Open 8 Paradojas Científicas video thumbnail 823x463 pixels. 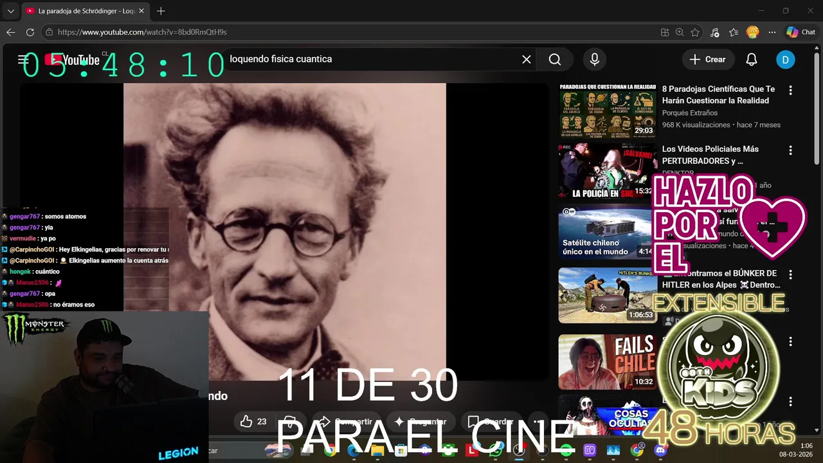[x=608, y=111]
